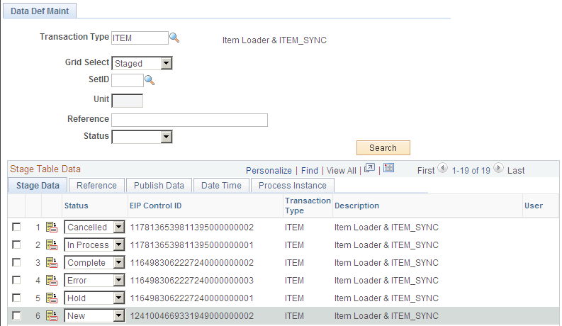Open the Status filter dropdown
This screenshot has height=326, width=562.
142,137
